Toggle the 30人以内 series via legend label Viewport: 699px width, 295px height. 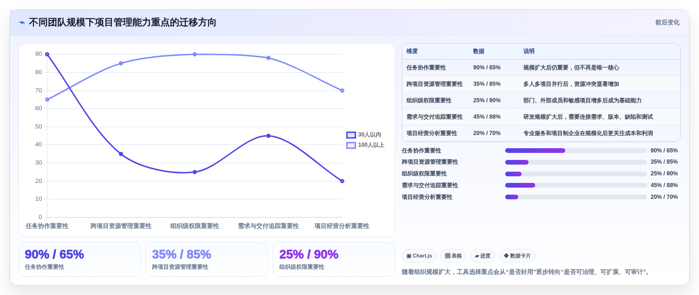(x=369, y=135)
